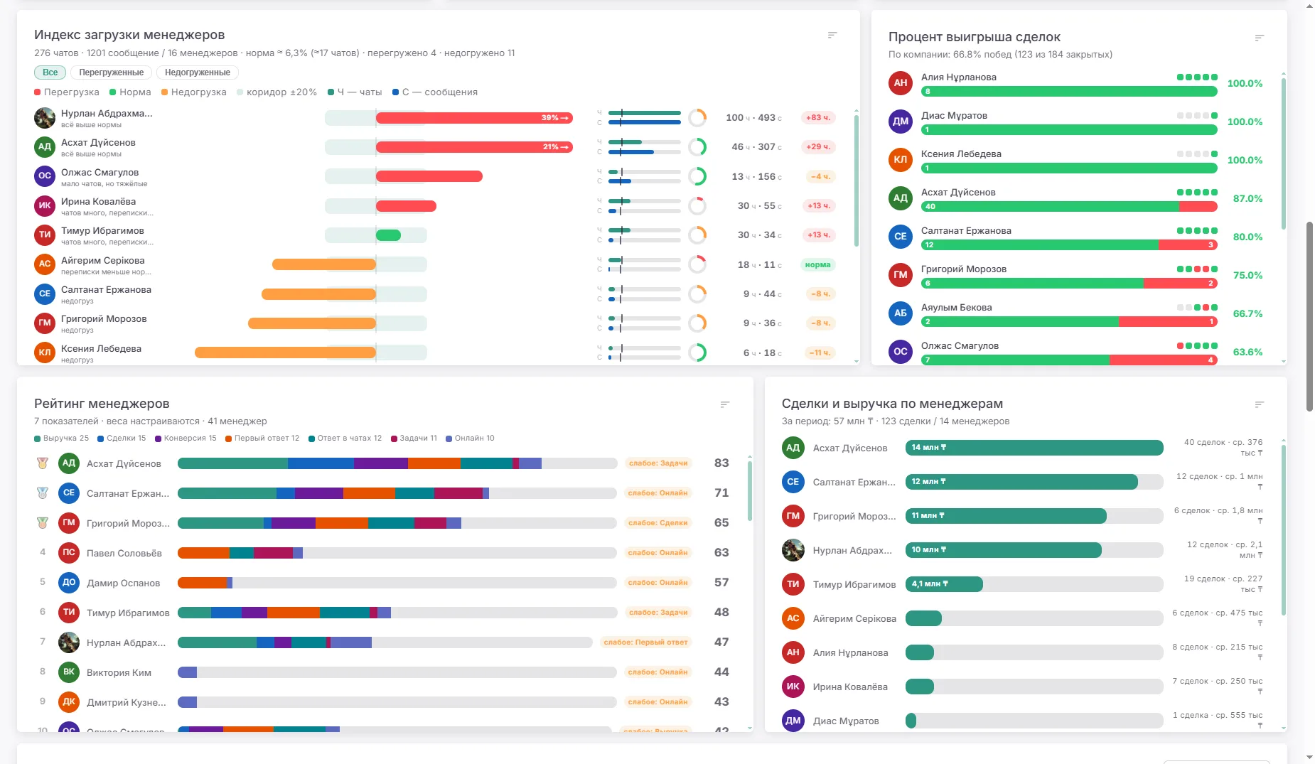Select the Перегруженные filter chip

click(x=111, y=72)
